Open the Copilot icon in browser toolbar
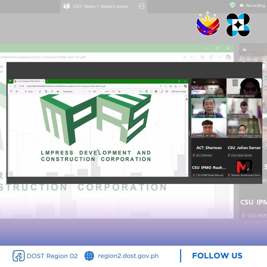Image resolution: width=267 pixels, height=267 pixels. (185, 86)
